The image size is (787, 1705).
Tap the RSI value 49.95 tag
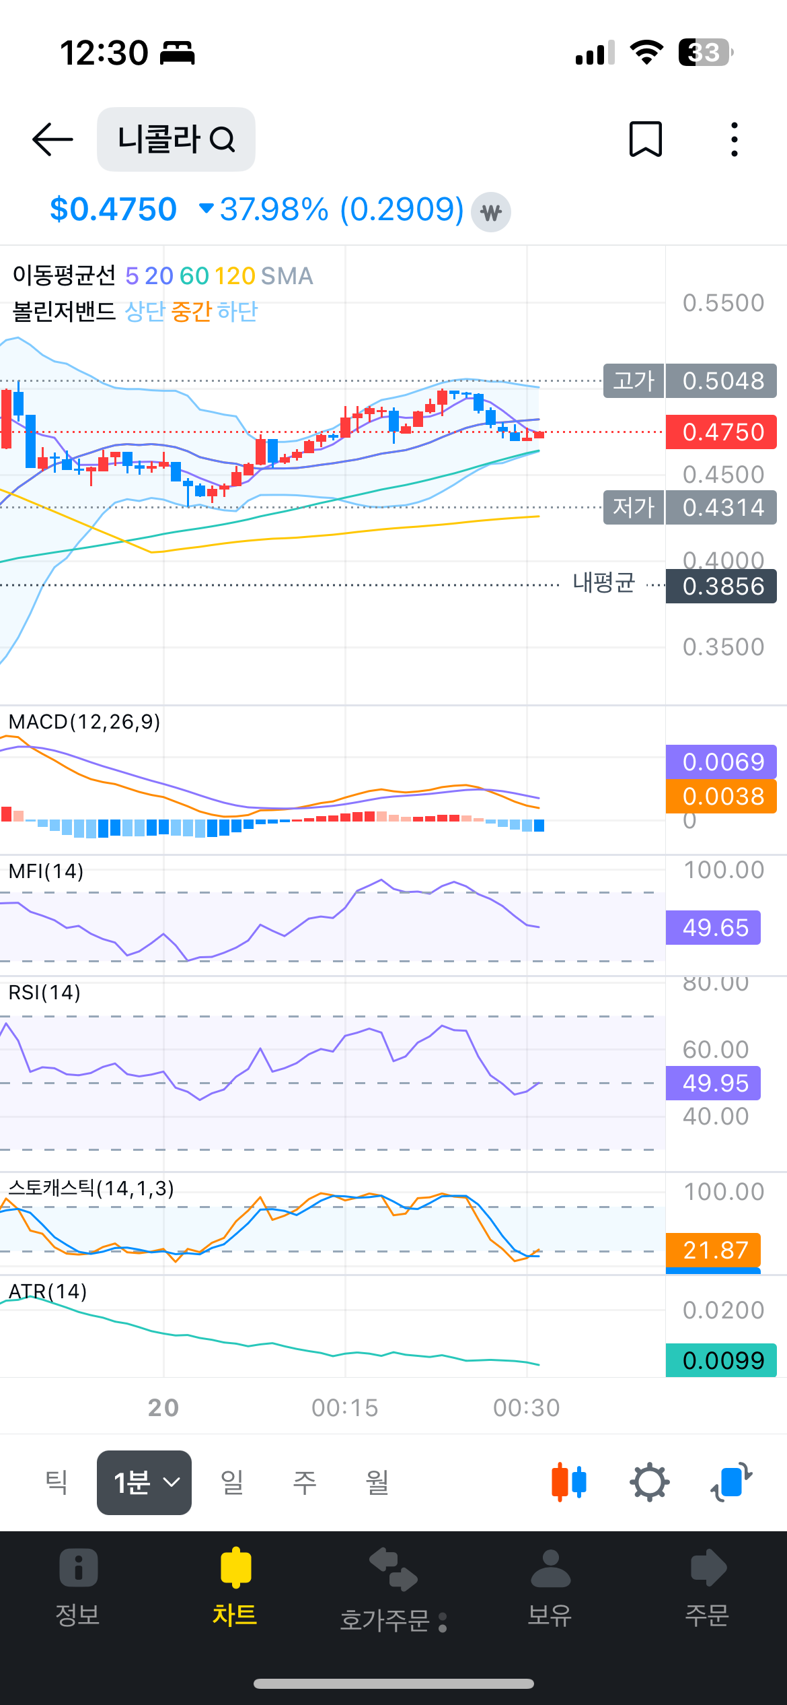[x=713, y=1083]
